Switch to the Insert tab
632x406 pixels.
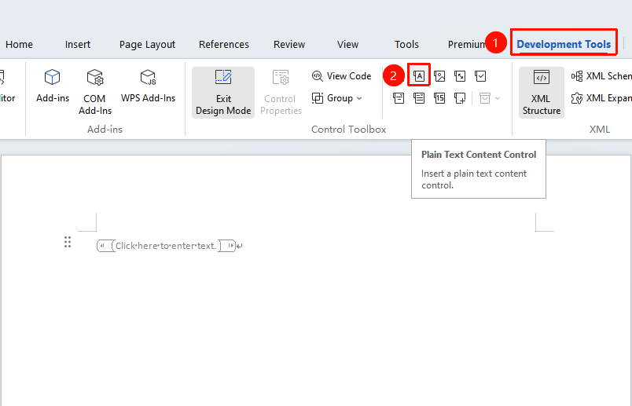pyautogui.click(x=77, y=44)
